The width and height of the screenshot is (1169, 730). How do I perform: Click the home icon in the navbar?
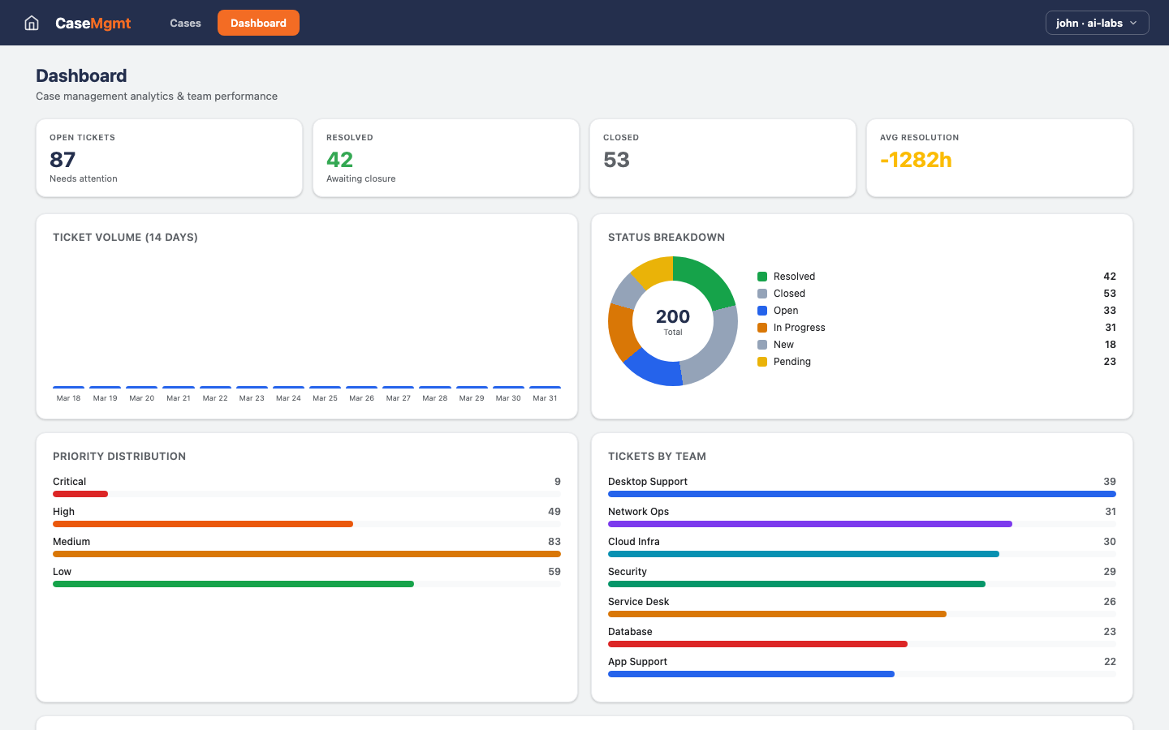click(31, 23)
